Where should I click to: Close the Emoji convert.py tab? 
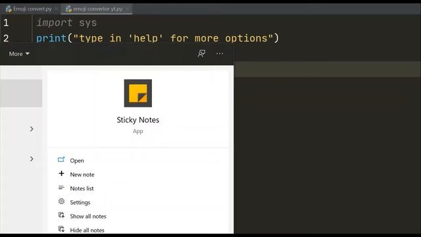click(x=56, y=9)
